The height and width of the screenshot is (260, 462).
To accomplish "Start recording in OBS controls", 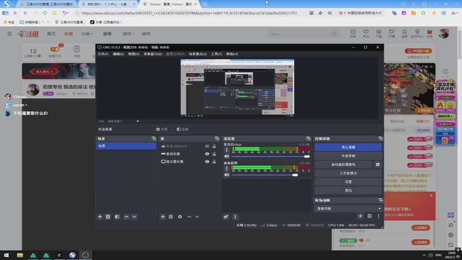I will pyautogui.click(x=348, y=155).
